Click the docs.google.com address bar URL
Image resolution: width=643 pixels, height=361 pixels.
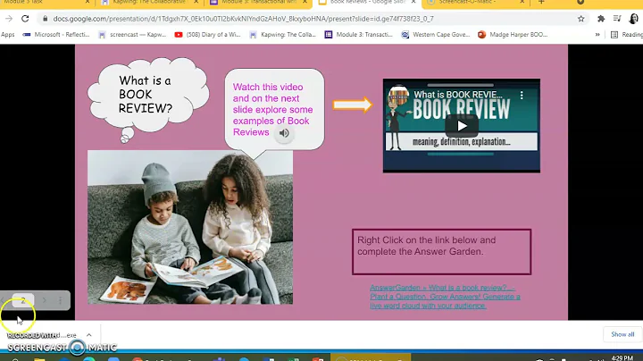pyautogui.click(x=243, y=19)
